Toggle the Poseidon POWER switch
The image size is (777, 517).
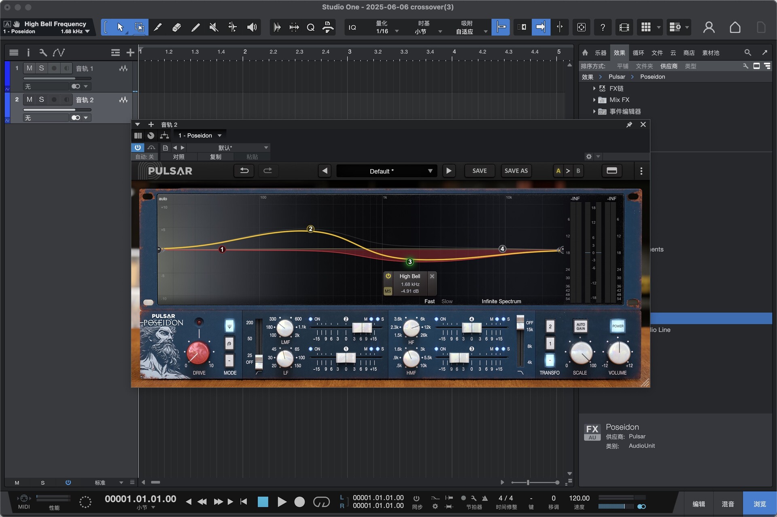(618, 326)
